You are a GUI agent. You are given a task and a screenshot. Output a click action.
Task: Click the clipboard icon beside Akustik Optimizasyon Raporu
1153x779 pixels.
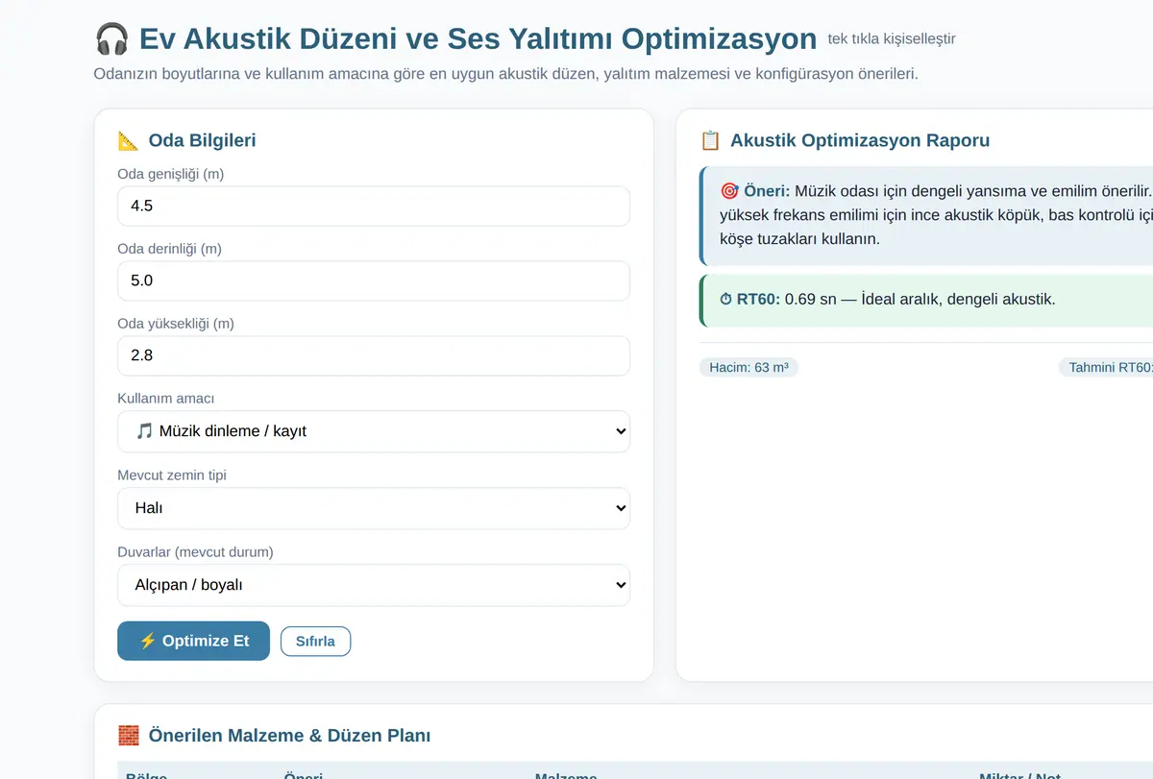[x=710, y=141]
